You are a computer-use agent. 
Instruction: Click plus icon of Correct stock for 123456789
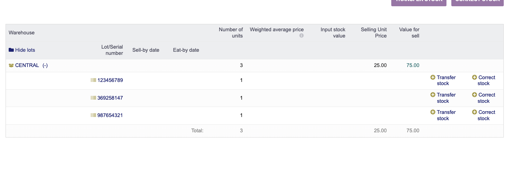475,77
